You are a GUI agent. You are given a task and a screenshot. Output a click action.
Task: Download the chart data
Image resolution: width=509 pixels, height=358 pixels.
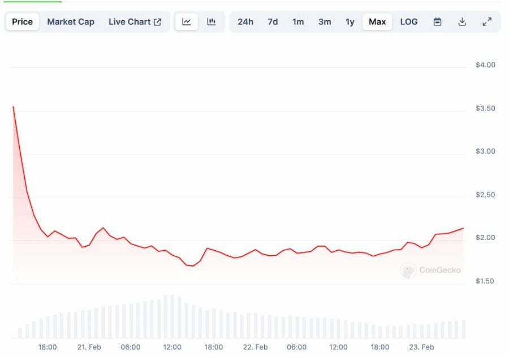pyautogui.click(x=462, y=22)
